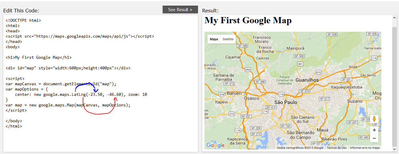Open the Google logo link on map
Screen dimensions: 399x154
coord(215,145)
